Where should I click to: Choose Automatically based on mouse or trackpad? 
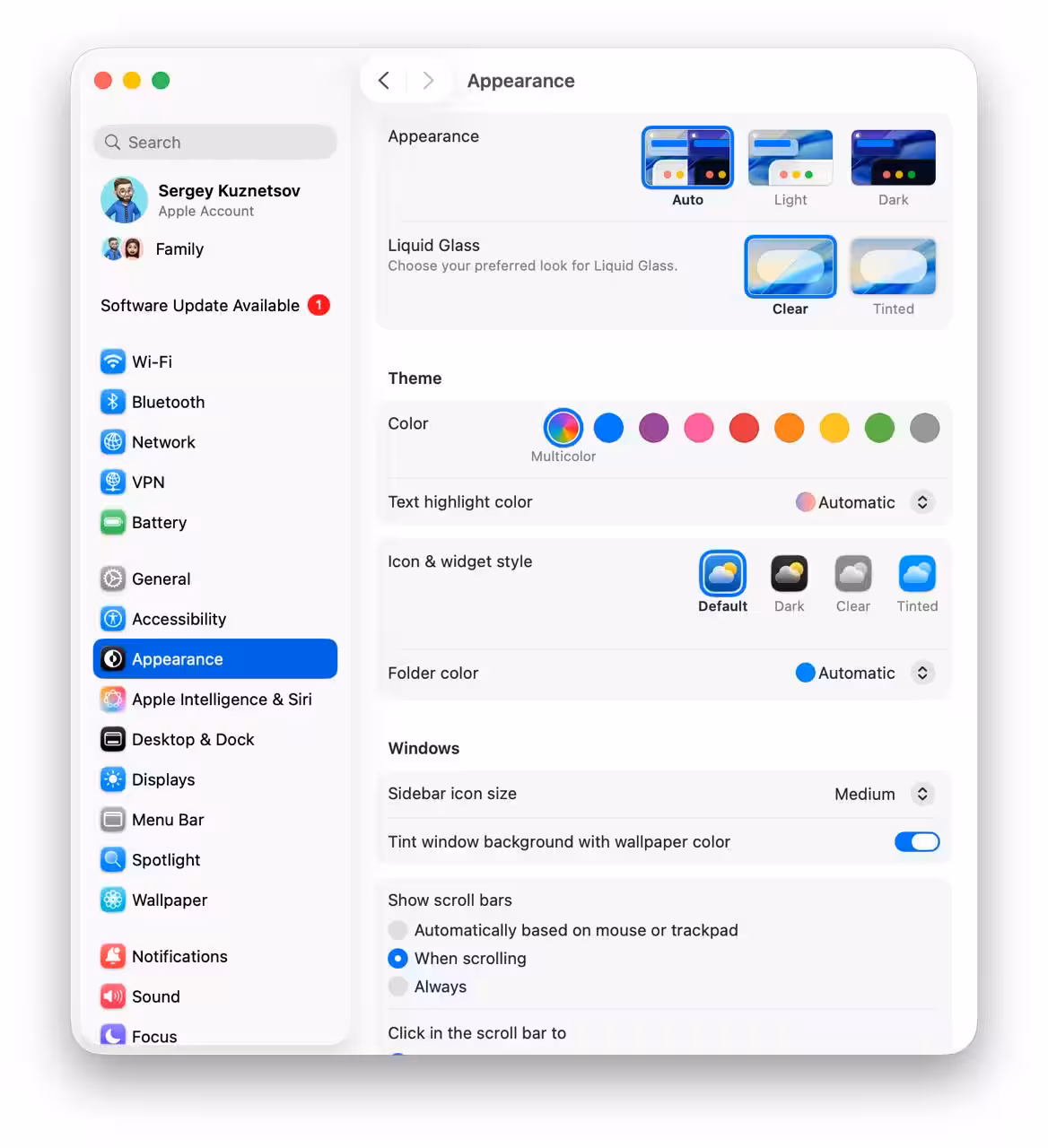397,930
